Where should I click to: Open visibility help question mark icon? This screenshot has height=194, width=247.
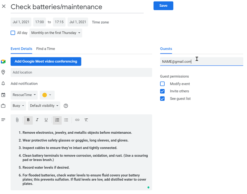point(66,106)
